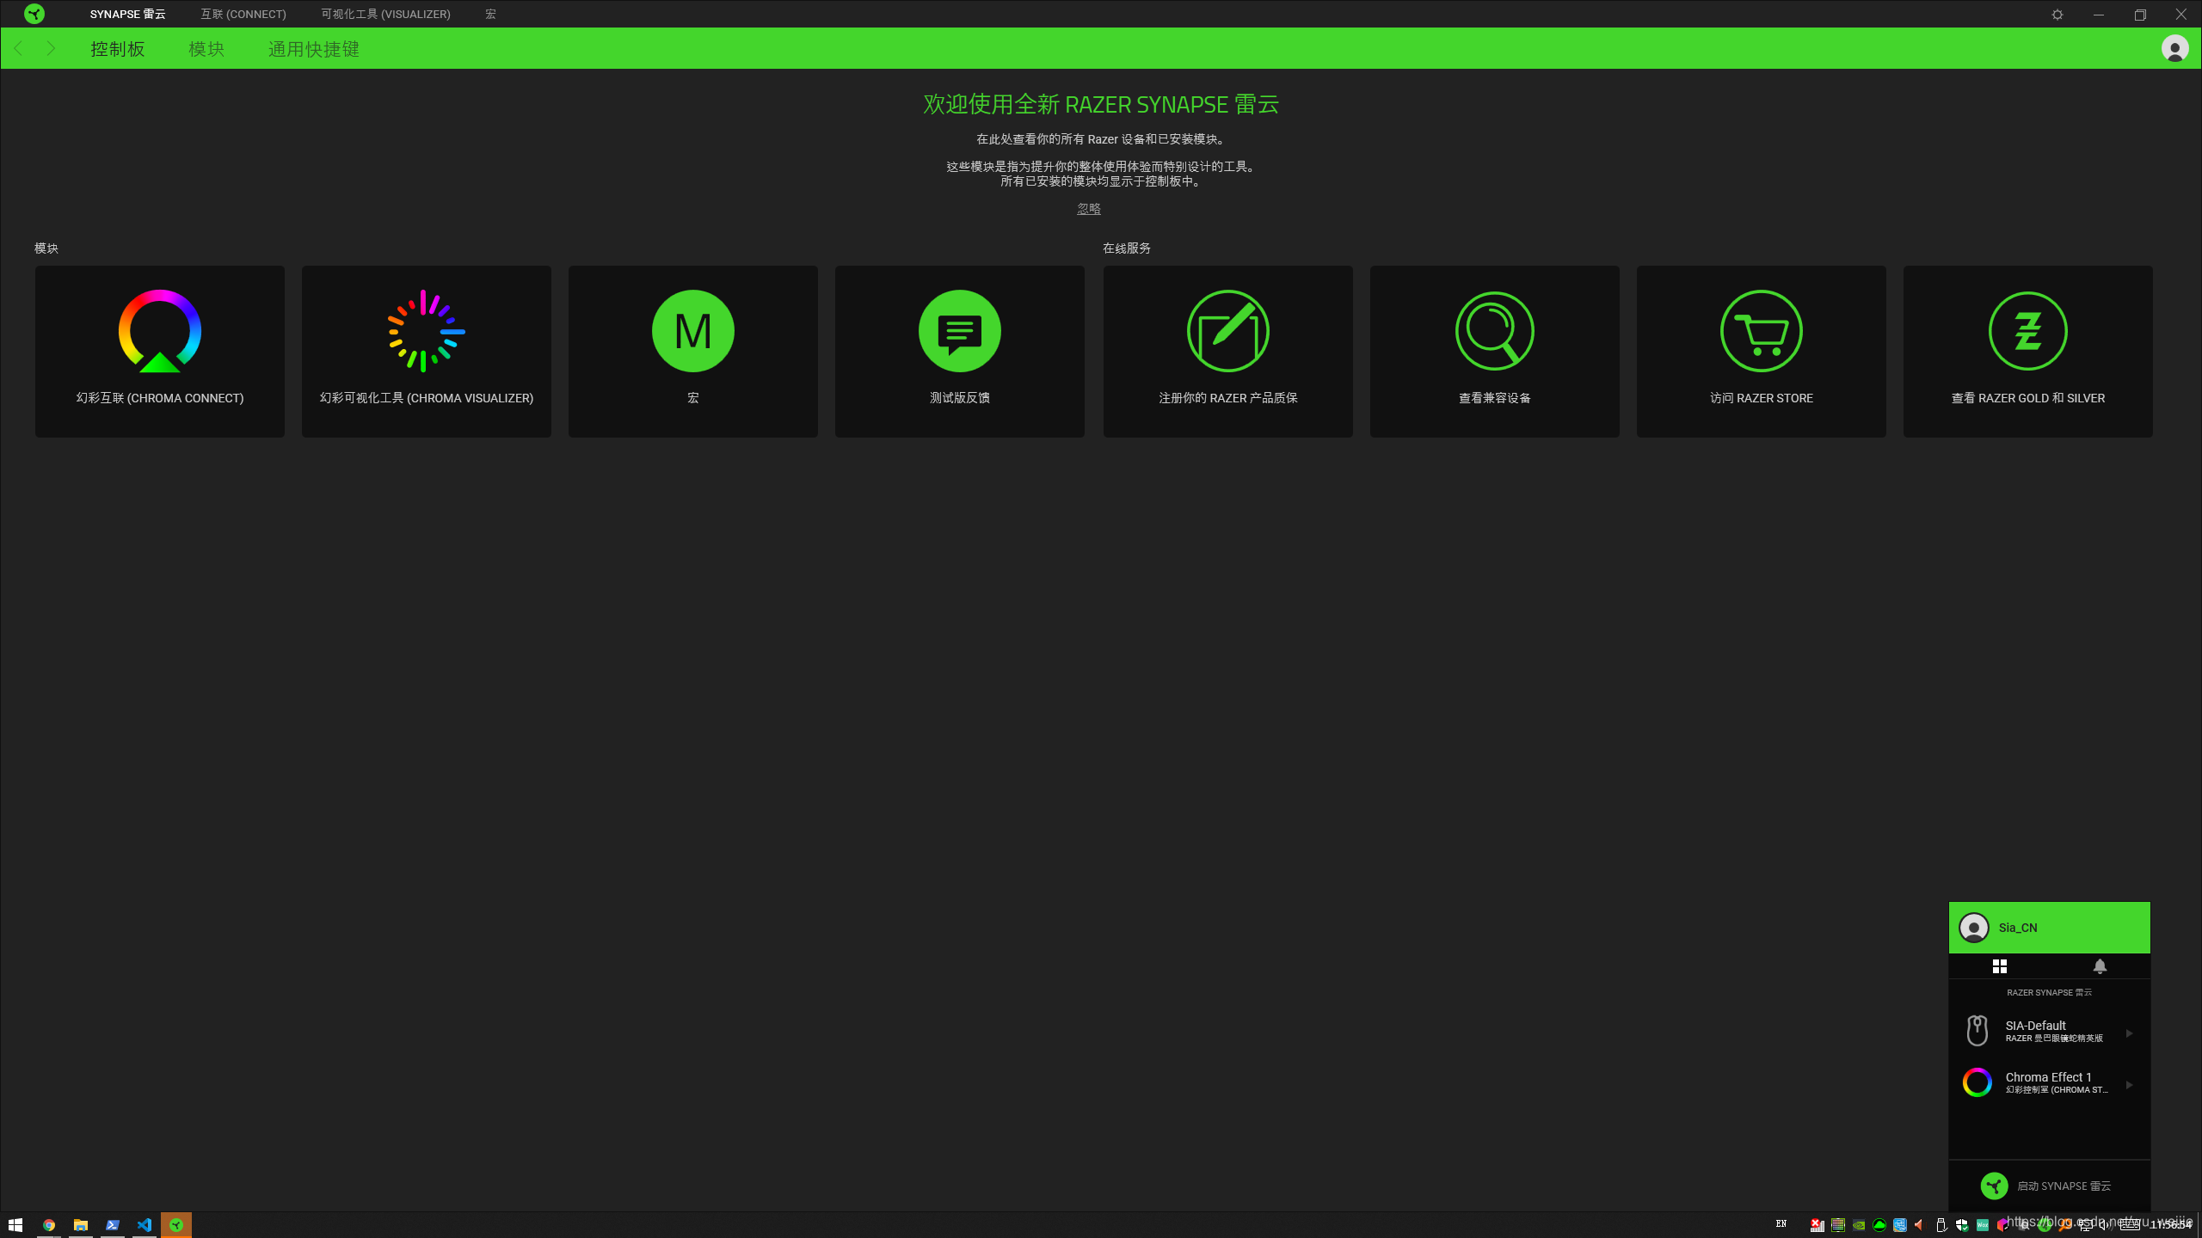Screen dimensions: 2202x1238
Task: Open Visual Studio Code from the taskbar
Action: click(x=145, y=1224)
